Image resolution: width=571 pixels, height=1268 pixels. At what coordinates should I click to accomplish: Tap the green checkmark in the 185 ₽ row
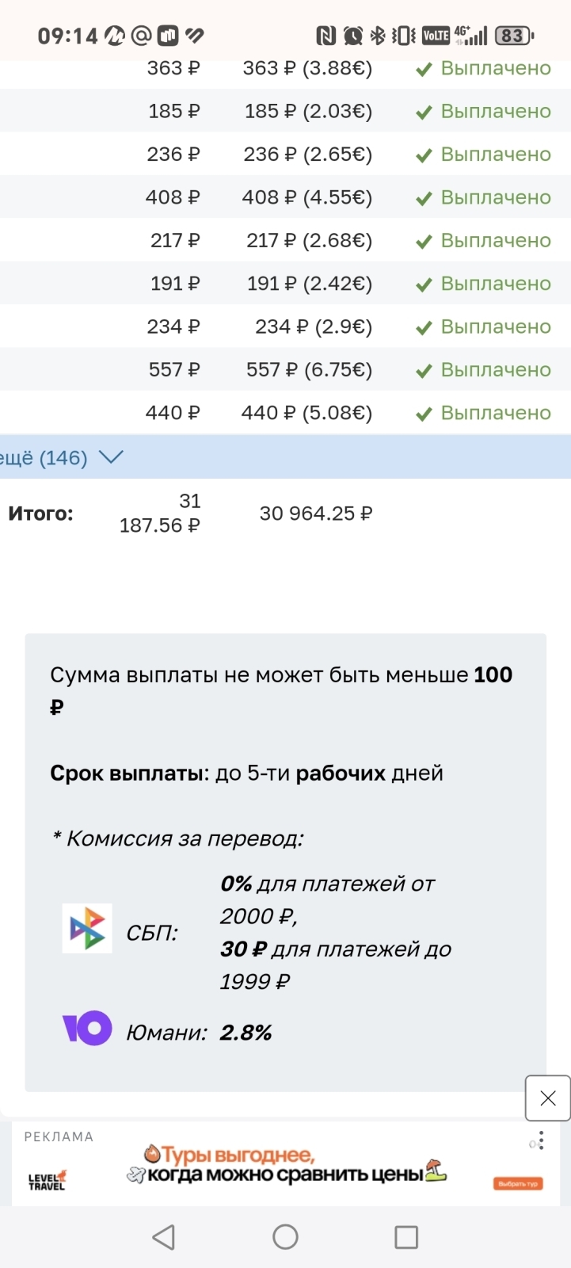tap(424, 113)
